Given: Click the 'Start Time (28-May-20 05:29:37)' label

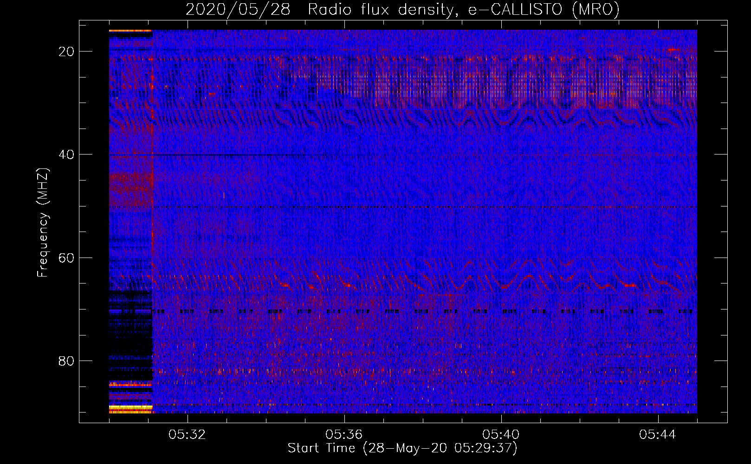Looking at the screenshot, I should click(402, 448).
